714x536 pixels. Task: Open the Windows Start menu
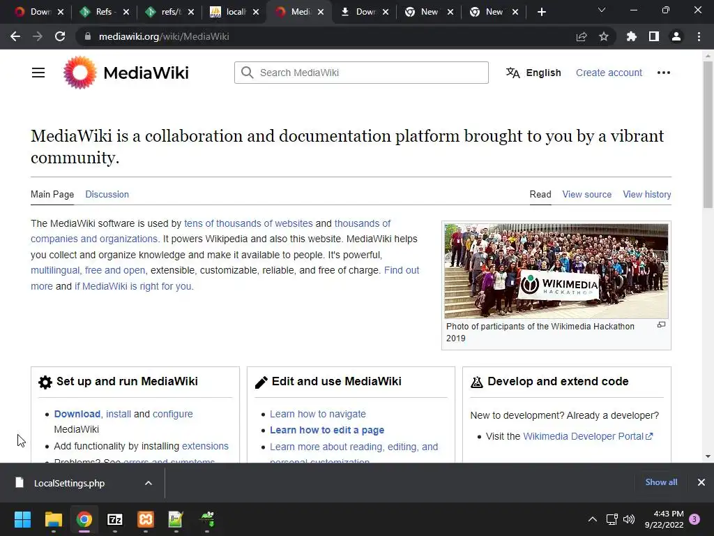(x=22, y=519)
